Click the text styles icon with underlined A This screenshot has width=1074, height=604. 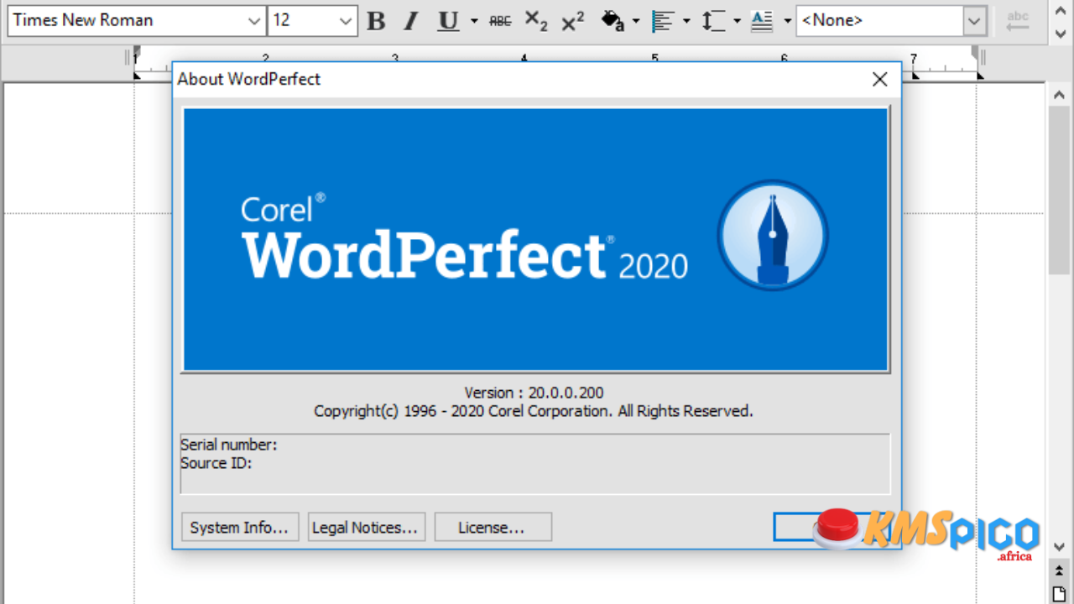762,21
